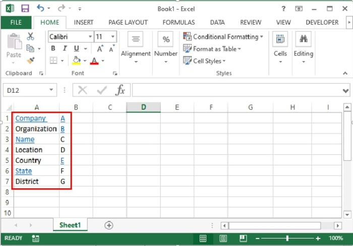Open Clipboard dialog launcher
Screen dimensions: 353x246
point(41,73)
